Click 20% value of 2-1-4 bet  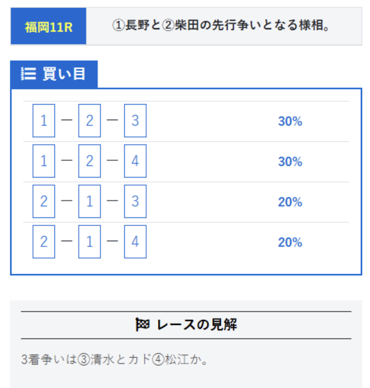tap(290, 242)
